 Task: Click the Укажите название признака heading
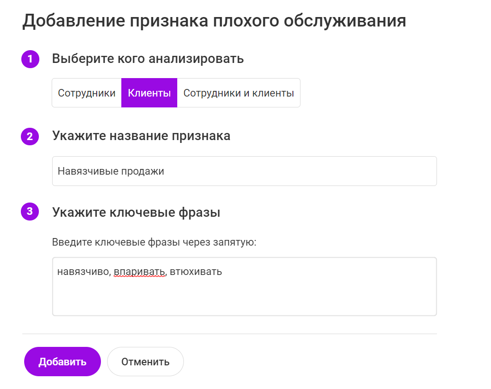pyautogui.click(x=141, y=136)
